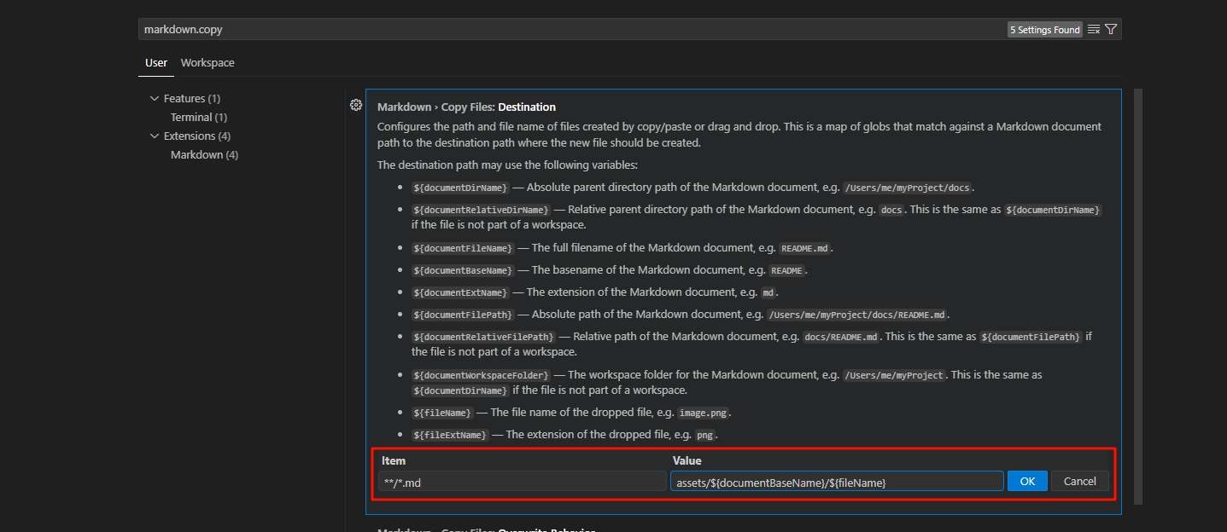Image resolution: width=1227 pixels, height=532 pixels.
Task: Switch to the User tab
Action: coord(156,62)
